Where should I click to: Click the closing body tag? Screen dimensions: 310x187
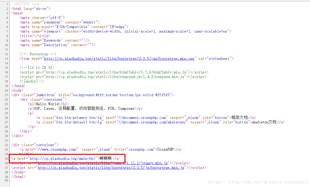pos(18,172)
